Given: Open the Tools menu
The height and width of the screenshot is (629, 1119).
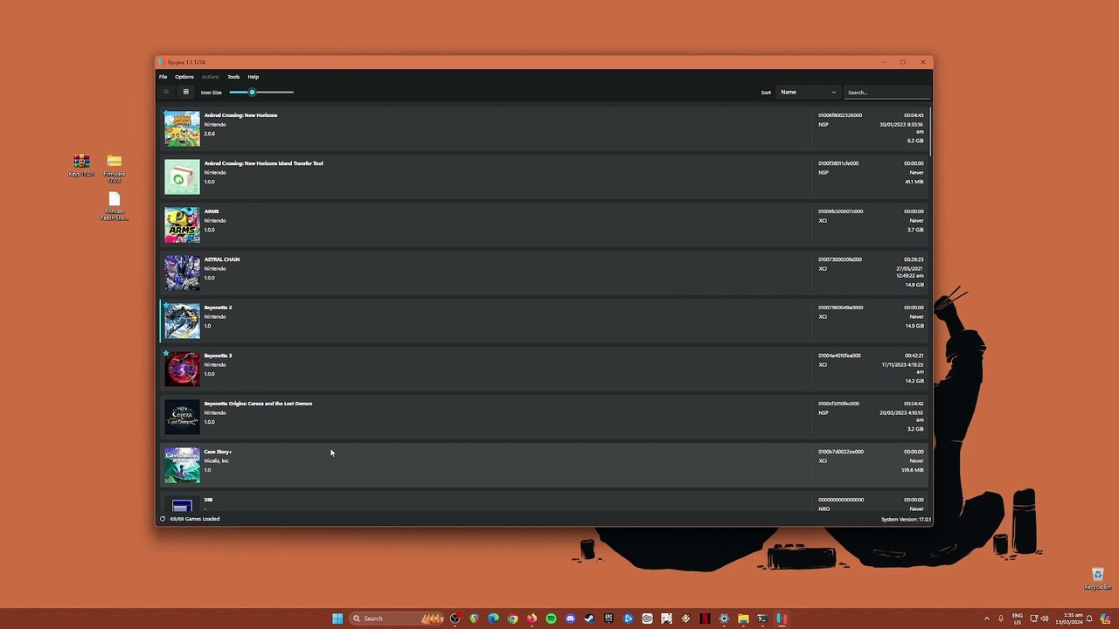Looking at the screenshot, I should tap(233, 77).
